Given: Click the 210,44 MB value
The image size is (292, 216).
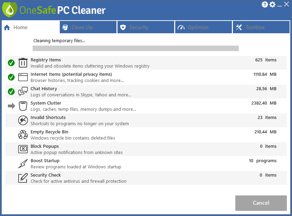Looking at the screenshot, I should pyautogui.click(x=265, y=132).
